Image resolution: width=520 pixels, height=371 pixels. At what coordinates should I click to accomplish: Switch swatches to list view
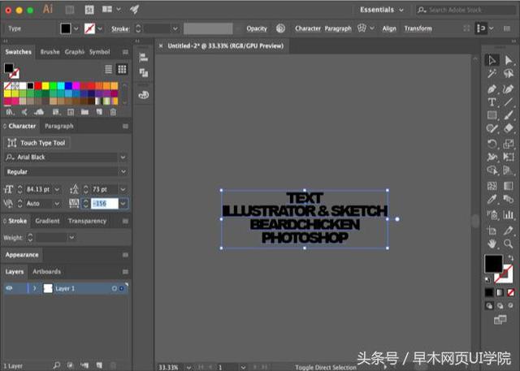coord(108,69)
